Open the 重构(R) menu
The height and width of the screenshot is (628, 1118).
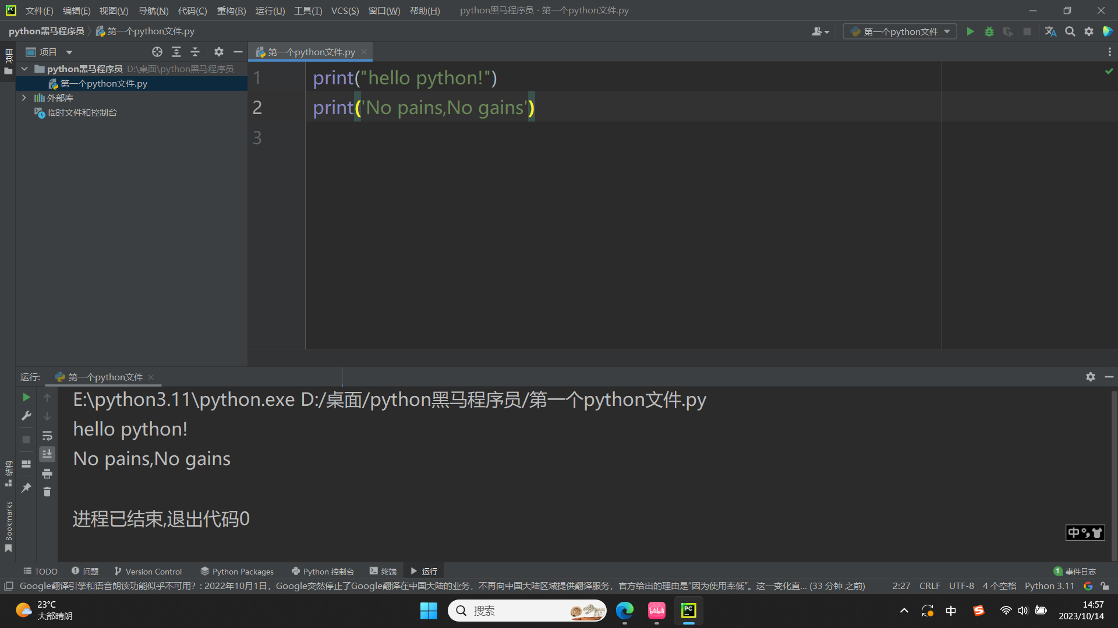[231, 10]
